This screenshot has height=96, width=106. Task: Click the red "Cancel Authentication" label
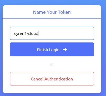point(52,79)
